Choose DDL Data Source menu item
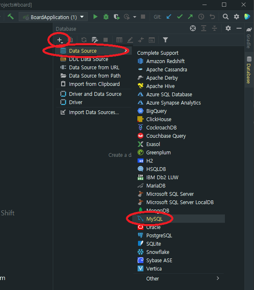Image resolution: width=254 pixels, height=290 pixels. pos(94,59)
